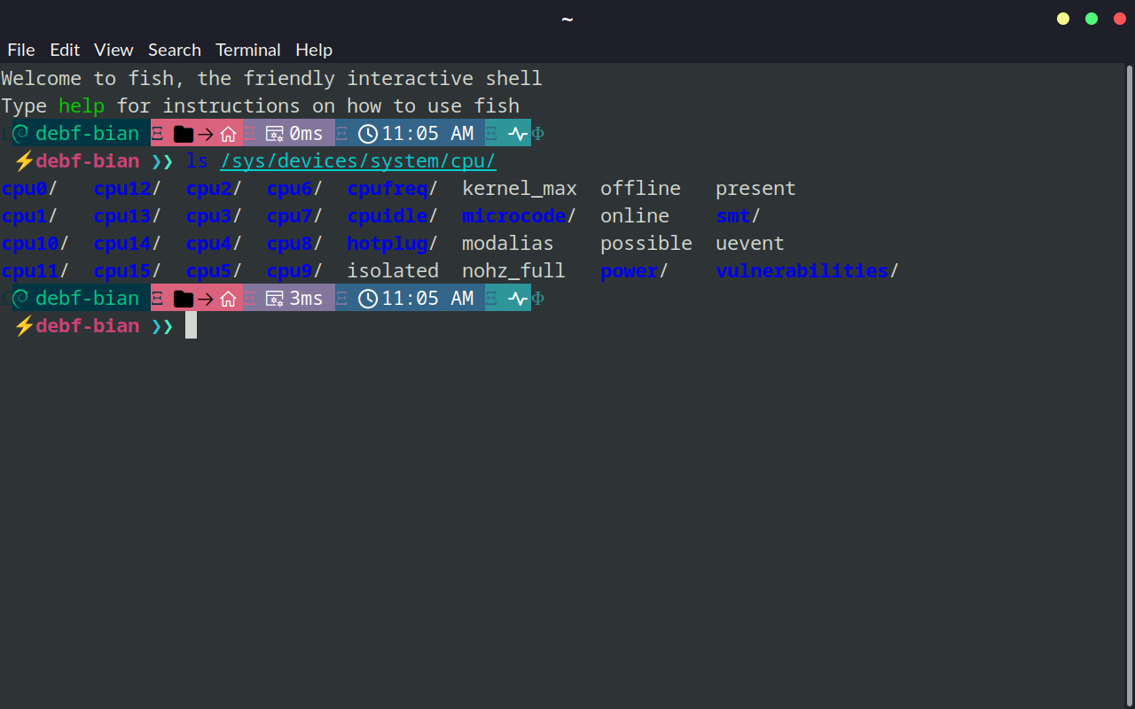Open the View menu
The width and height of the screenshot is (1135, 709).
point(113,50)
